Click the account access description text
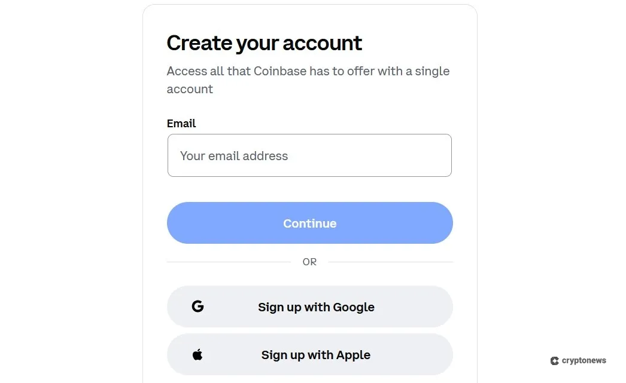The height and width of the screenshot is (383, 626). (308, 79)
